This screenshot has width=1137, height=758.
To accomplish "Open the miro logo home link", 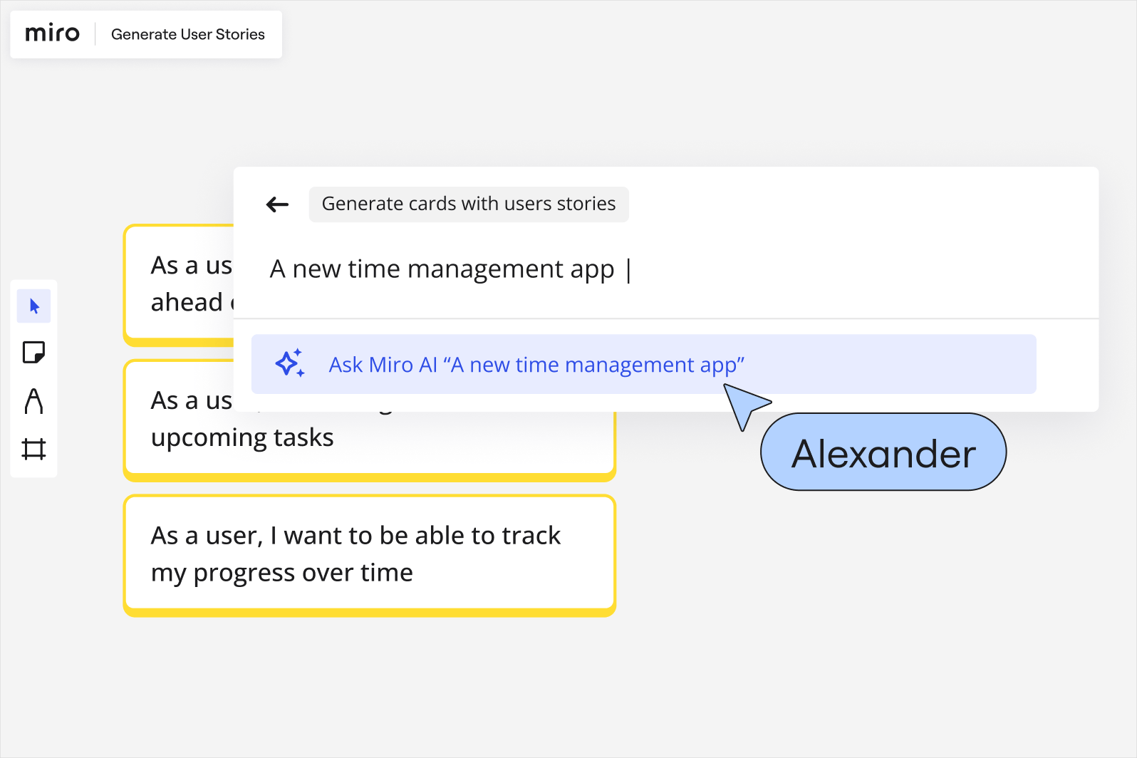I will (52, 33).
